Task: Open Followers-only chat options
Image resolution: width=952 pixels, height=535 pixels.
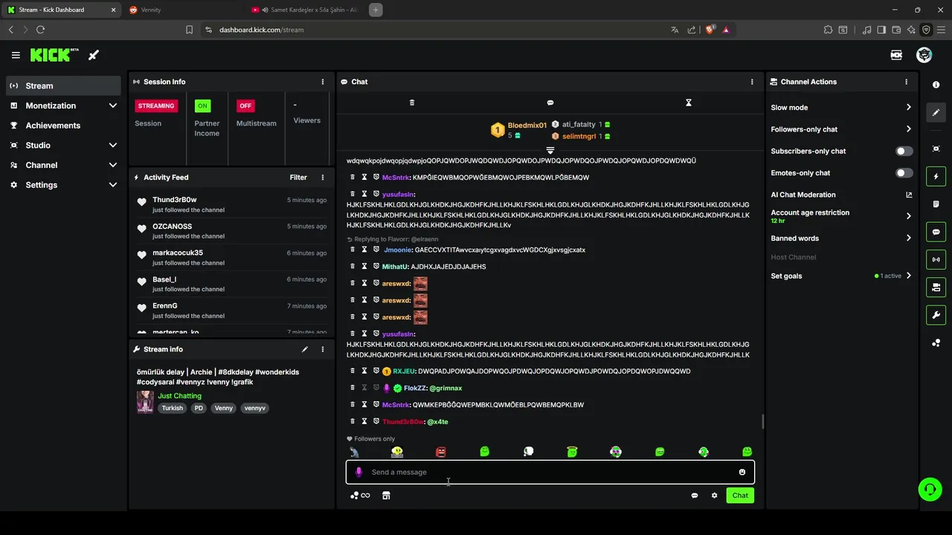Action: click(841, 129)
